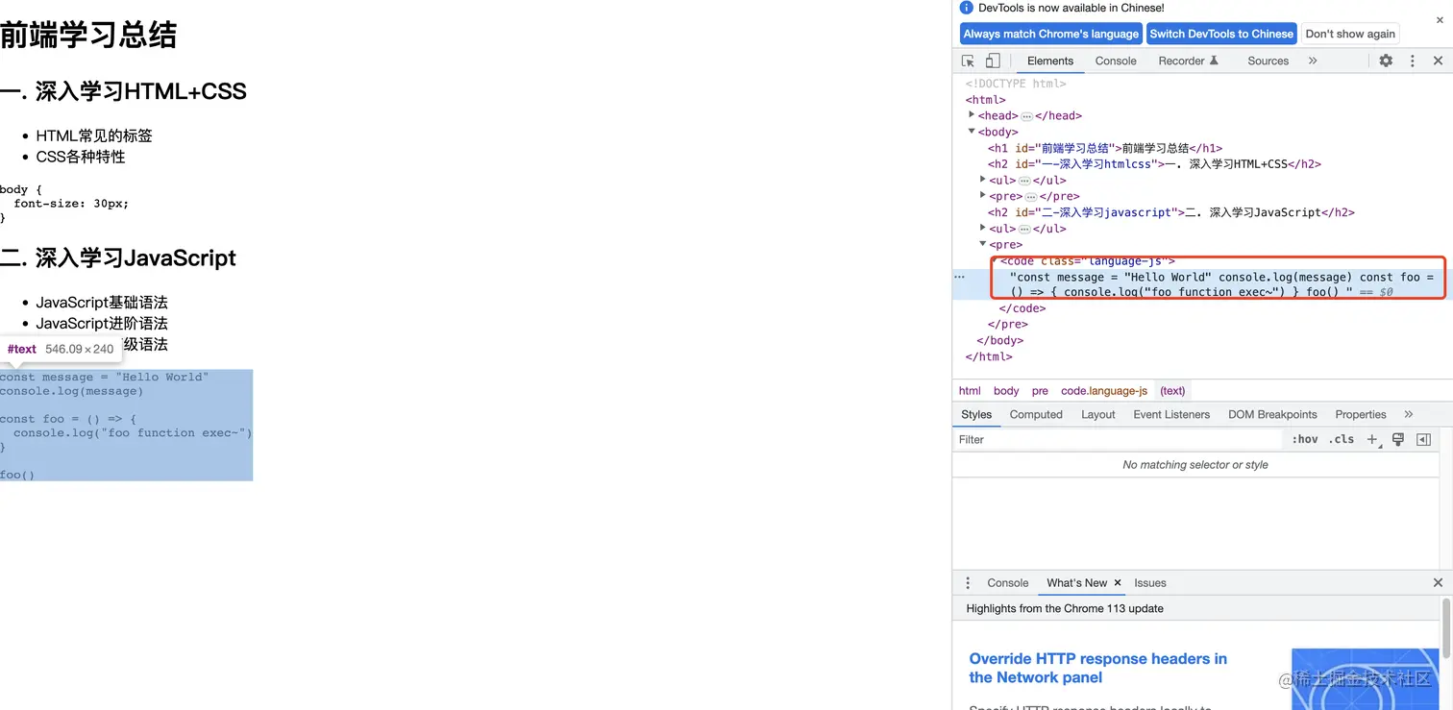
Task: Open the Layout sidebar tab
Action: click(x=1098, y=414)
